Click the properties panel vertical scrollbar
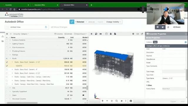 tap(187, 75)
